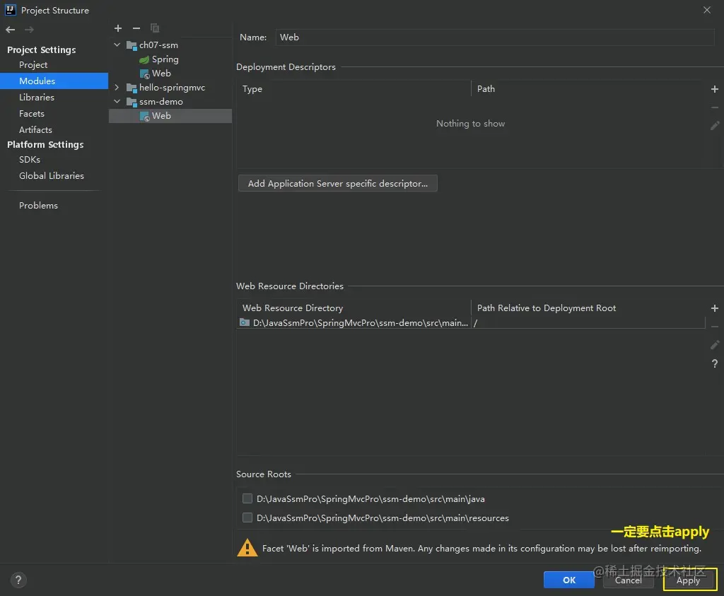Image resolution: width=724 pixels, height=596 pixels.
Task: Add a web resource directory
Action: click(714, 308)
